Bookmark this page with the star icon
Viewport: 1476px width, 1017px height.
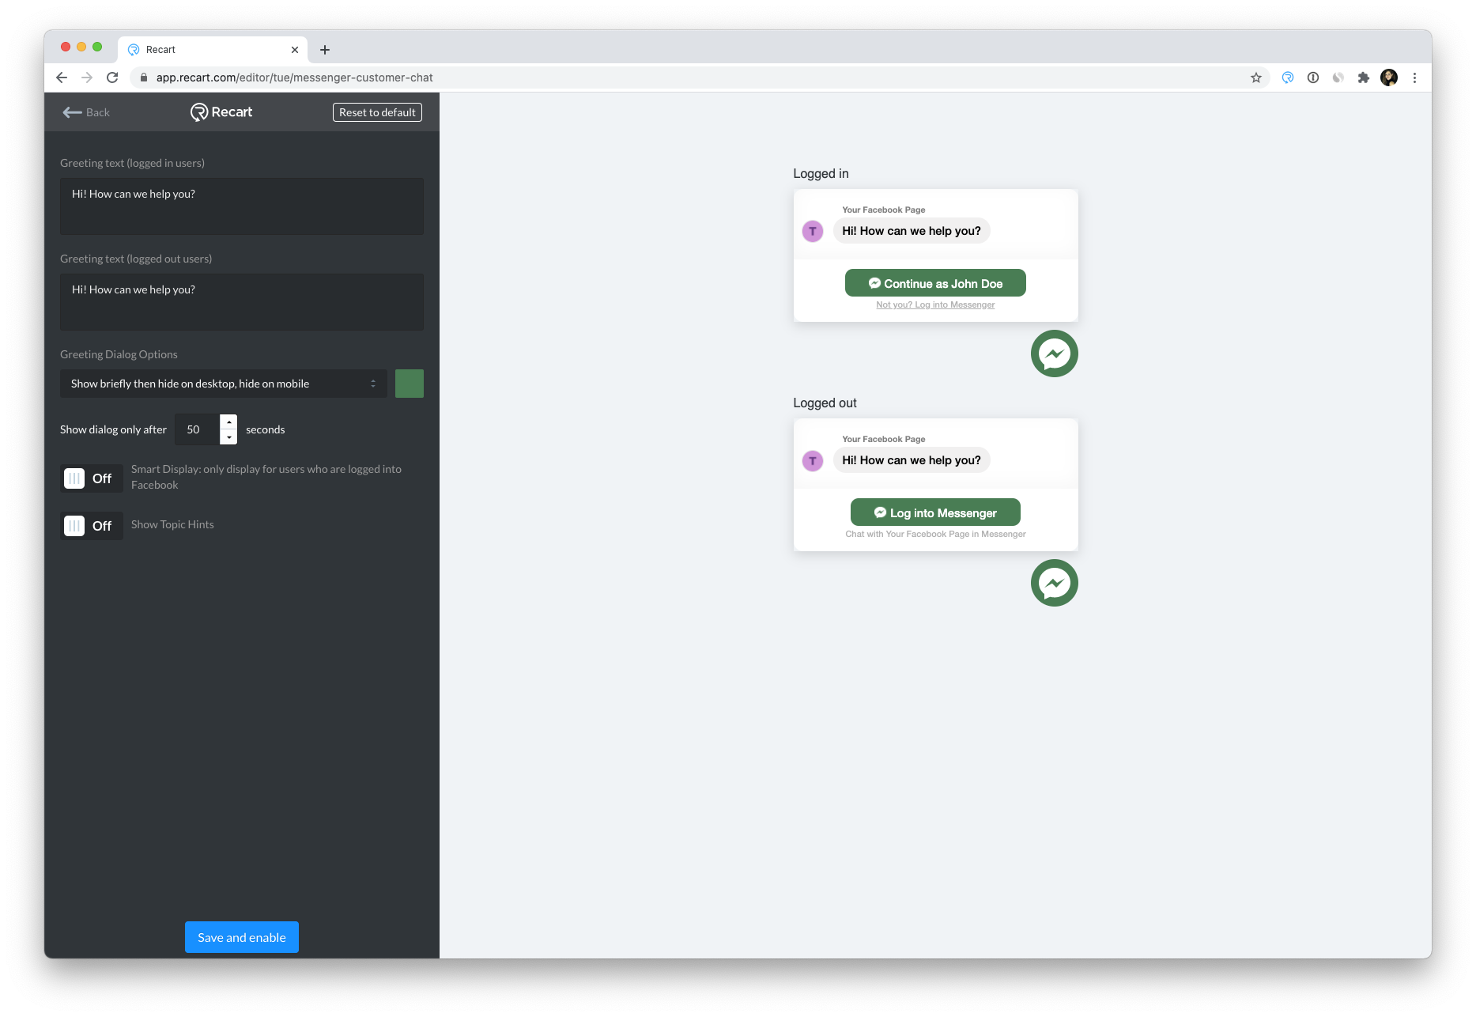(x=1255, y=78)
